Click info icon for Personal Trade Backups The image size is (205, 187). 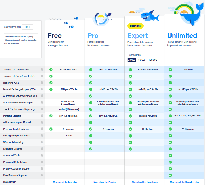pyautogui.click(x=42, y=129)
